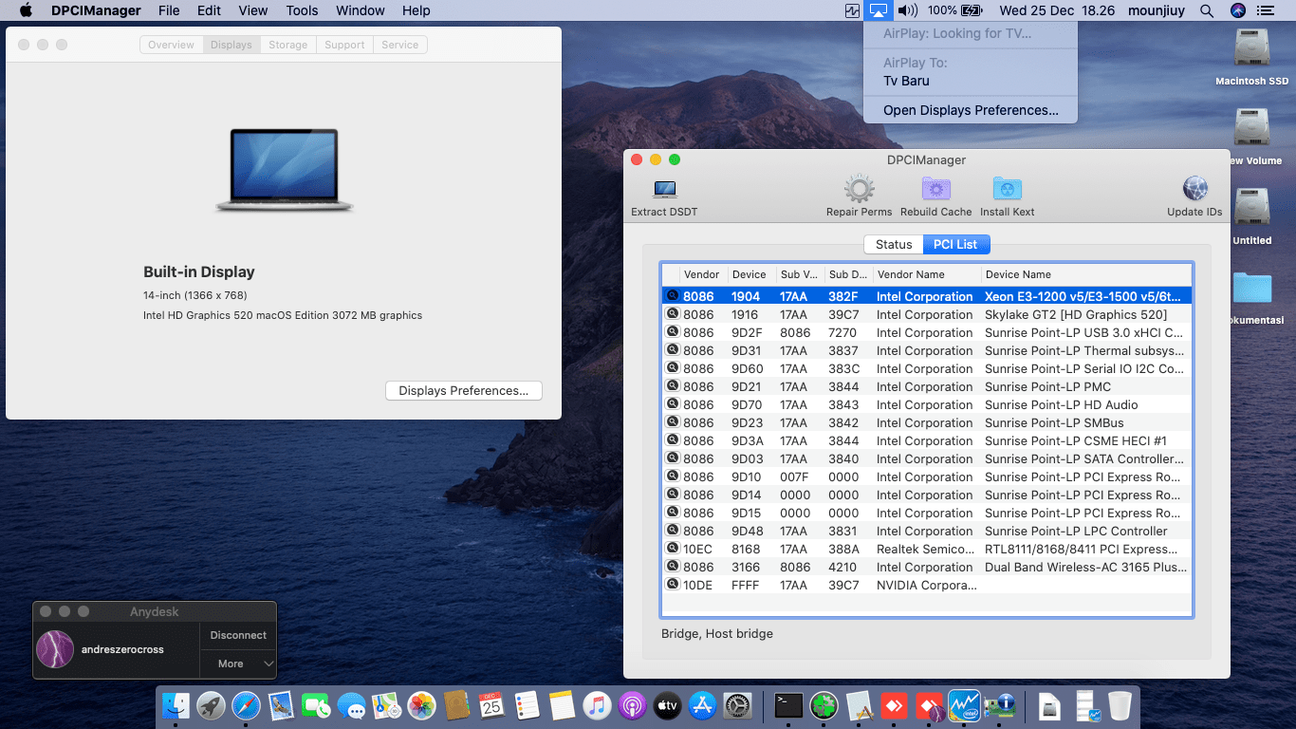Open Calendar from the Dock
The image size is (1296, 729).
491,705
